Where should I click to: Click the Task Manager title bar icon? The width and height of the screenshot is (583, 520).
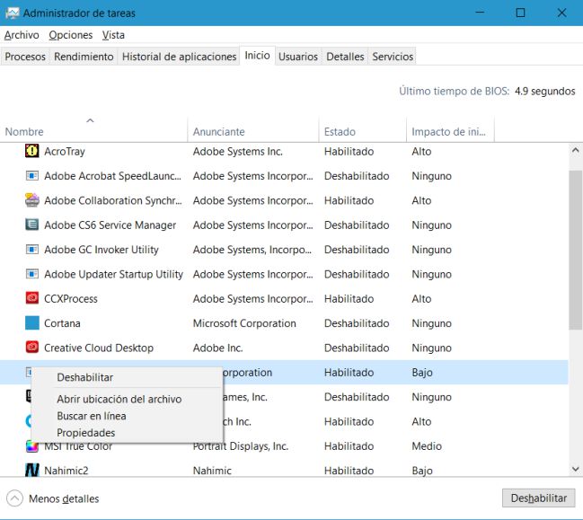pyautogui.click(x=12, y=13)
